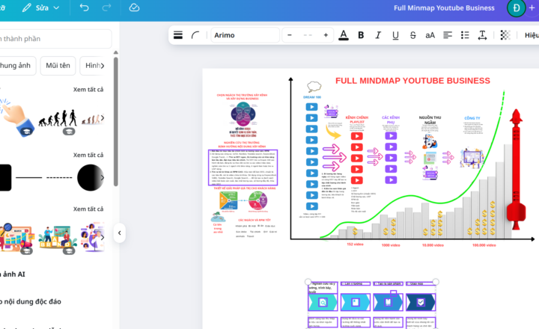Open Xem tất cả for the illustrations row
This screenshot has width=539, height=329.
[88, 209]
